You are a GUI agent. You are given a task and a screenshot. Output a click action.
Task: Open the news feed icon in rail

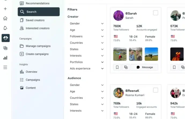(5, 48)
